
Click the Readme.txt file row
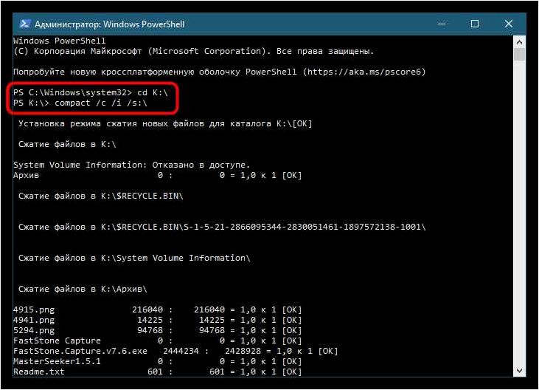(158, 372)
